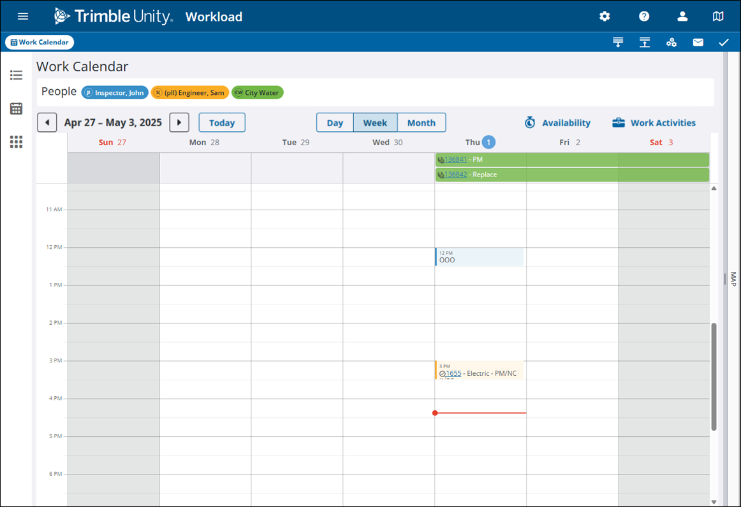Expand the vertical MAP side panel
741x507 pixels.
[733, 279]
